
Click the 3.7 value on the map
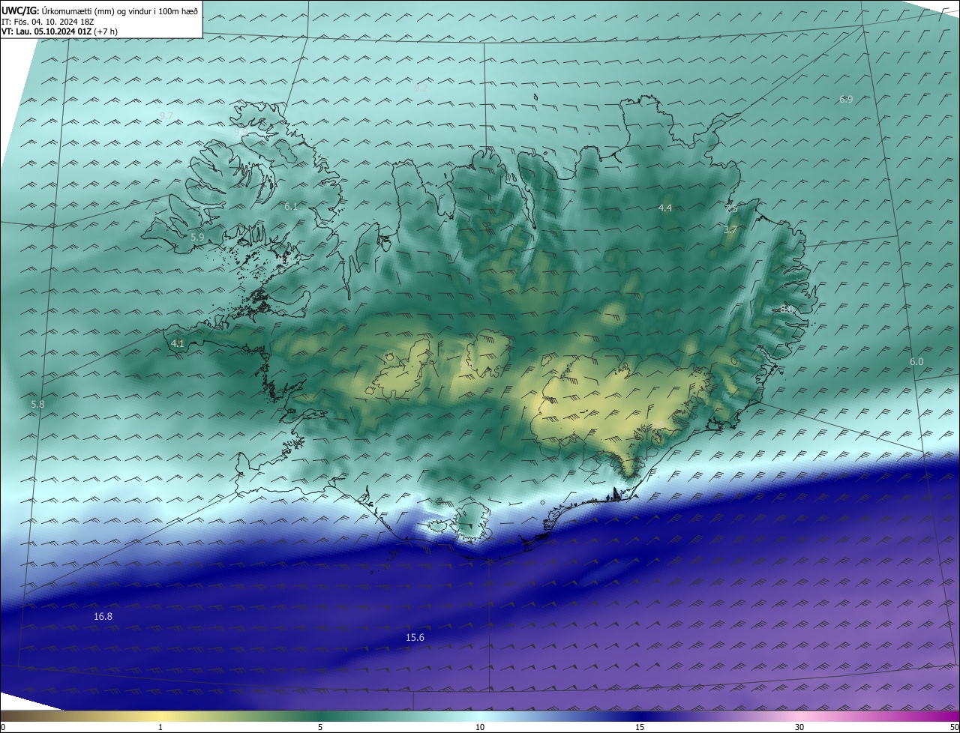(x=731, y=230)
